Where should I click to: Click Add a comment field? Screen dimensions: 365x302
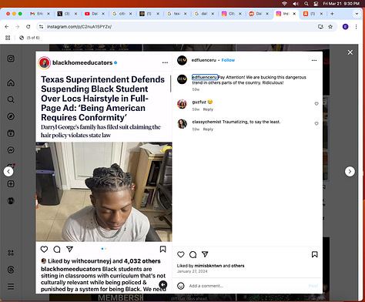246,286
